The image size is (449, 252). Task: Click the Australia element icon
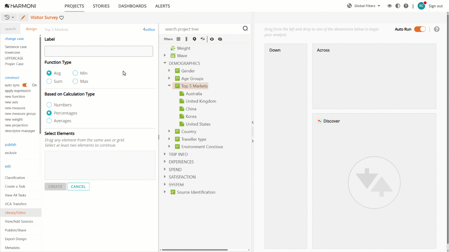click(x=182, y=94)
